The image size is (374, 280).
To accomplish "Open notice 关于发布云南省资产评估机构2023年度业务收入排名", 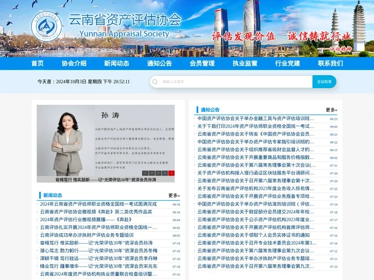I will click(256, 189).
